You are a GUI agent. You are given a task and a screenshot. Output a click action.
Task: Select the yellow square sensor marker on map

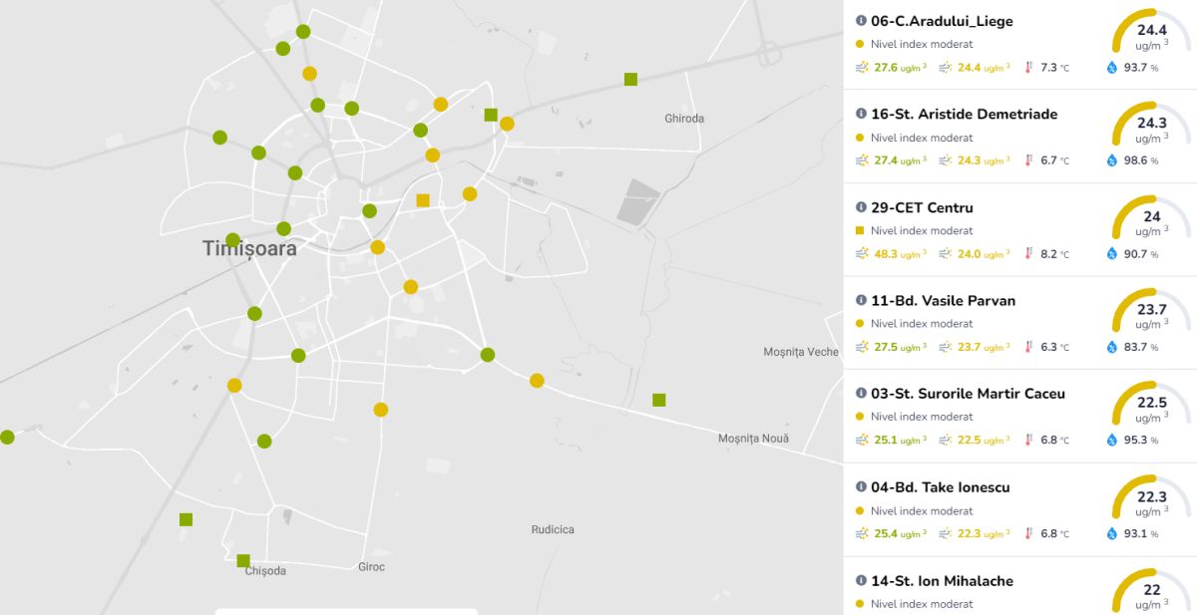click(423, 200)
